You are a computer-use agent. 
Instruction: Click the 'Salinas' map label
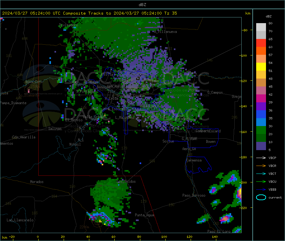click(55, 129)
